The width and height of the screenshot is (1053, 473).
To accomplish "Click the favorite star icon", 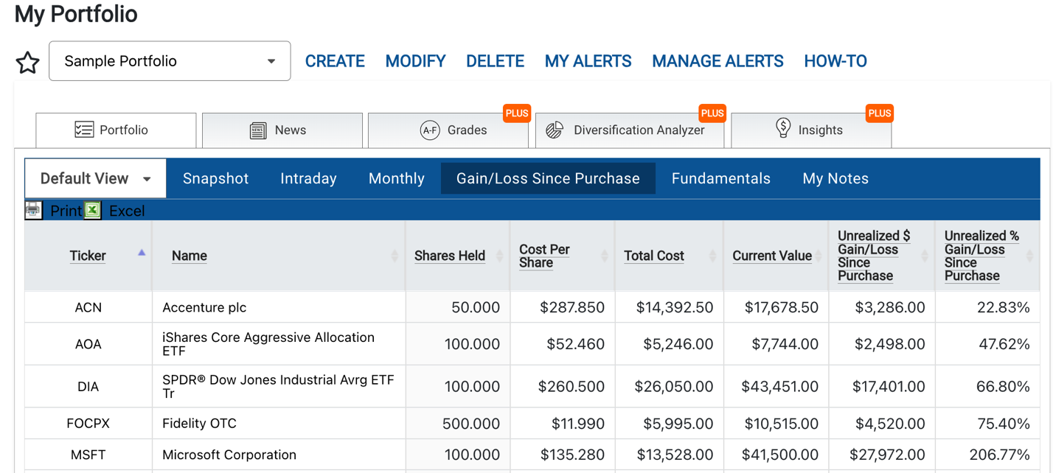I will pyautogui.click(x=28, y=63).
